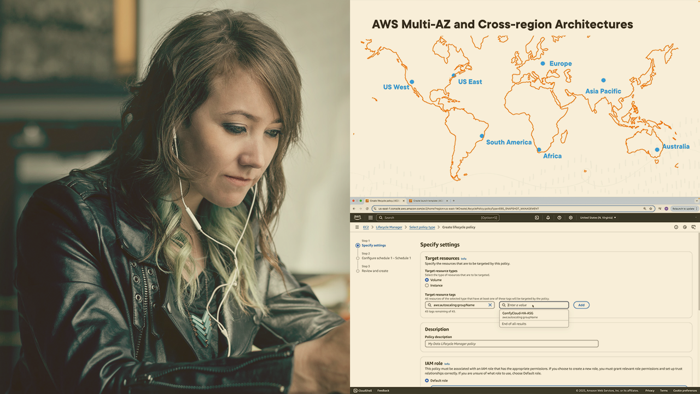Switch to the Create launch template tab
This screenshot has height=394, width=700.
coord(428,201)
